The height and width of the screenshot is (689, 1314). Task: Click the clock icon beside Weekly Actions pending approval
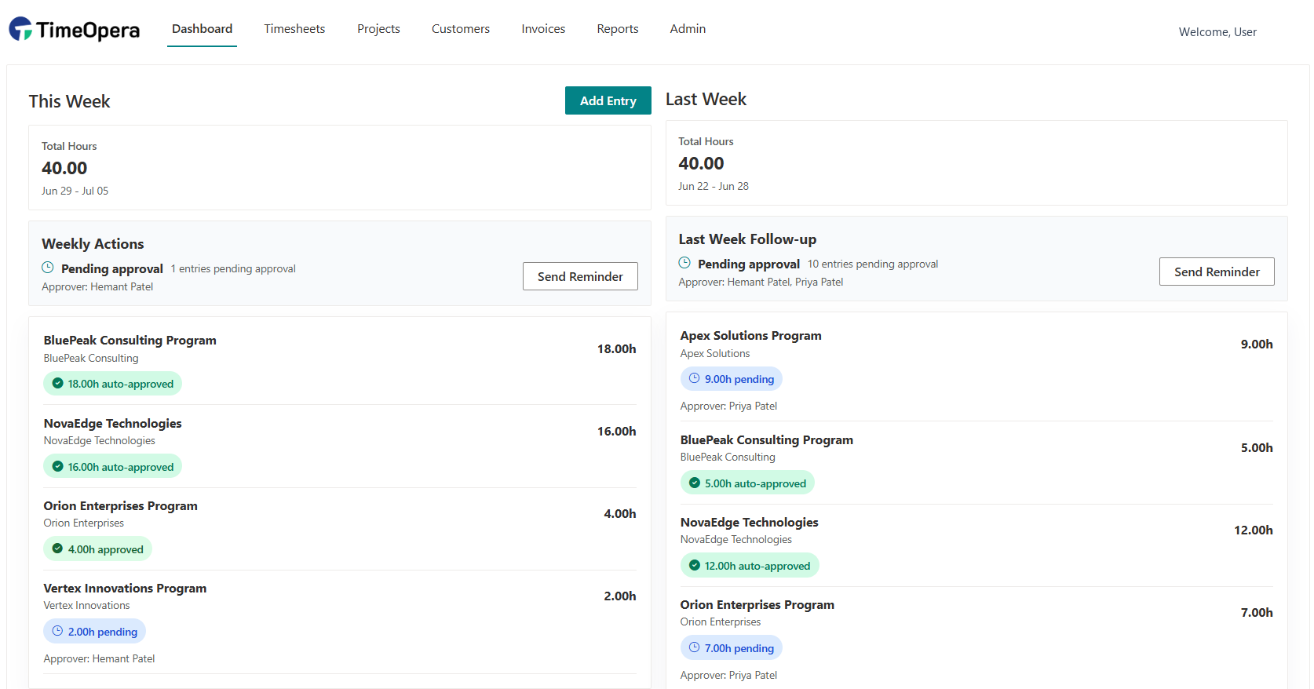coord(48,268)
